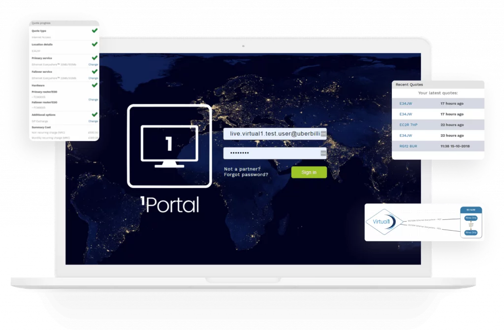Screen dimensions: 504x330
Task: Click the Recent Quotes panel header
Action: (x=438, y=85)
